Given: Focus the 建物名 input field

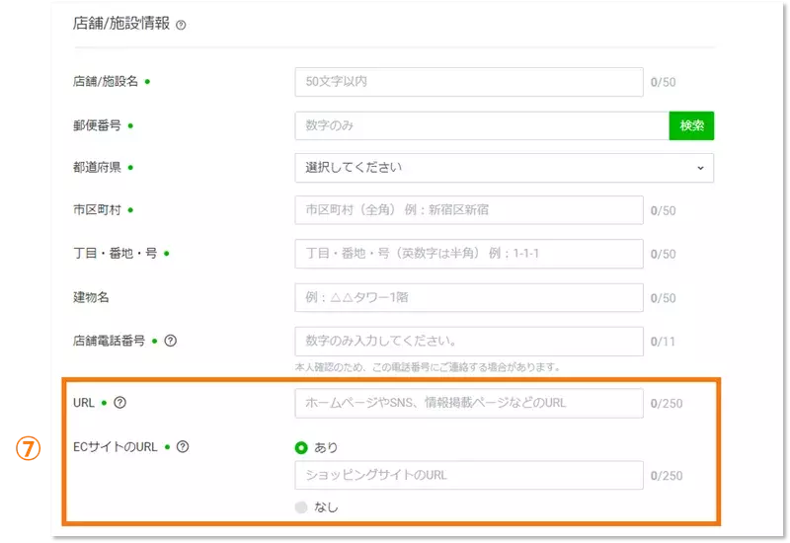Looking at the screenshot, I should tap(469, 297).
